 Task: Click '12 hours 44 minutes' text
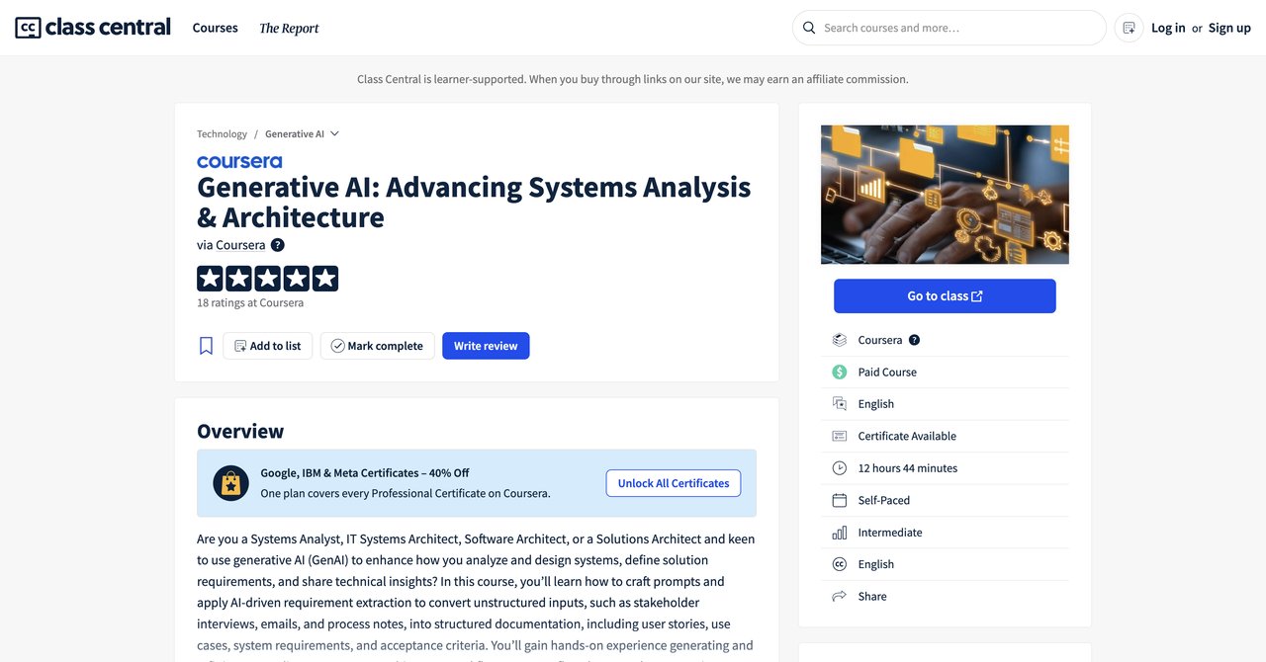click(908, 468)
